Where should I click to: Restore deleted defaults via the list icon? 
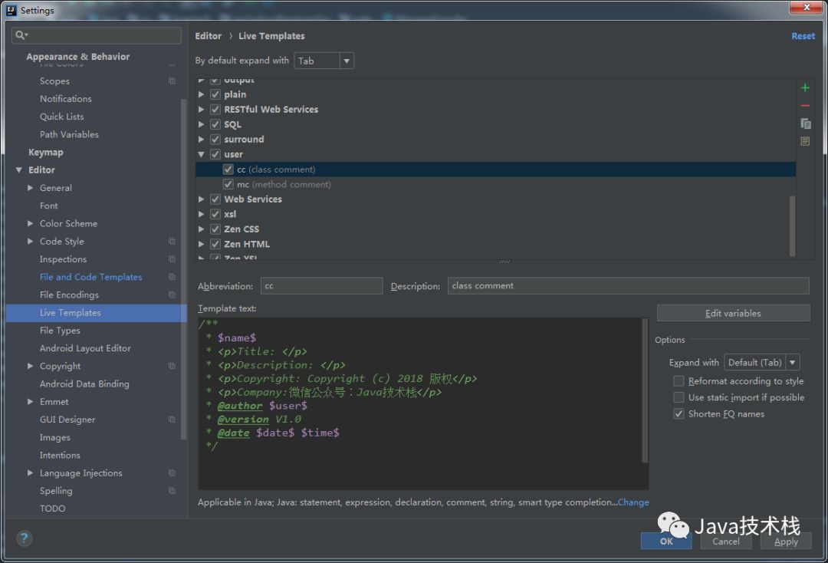tap(805, 141)
